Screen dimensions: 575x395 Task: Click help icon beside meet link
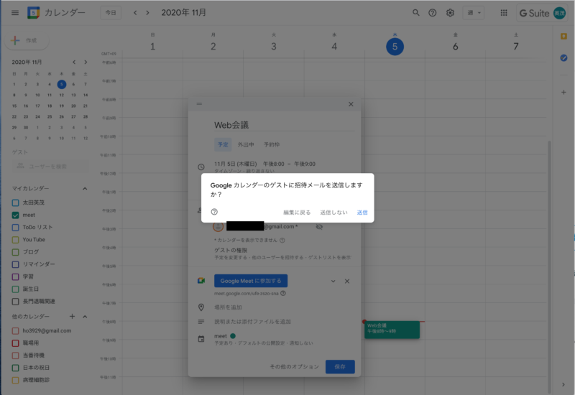(283, 293)
